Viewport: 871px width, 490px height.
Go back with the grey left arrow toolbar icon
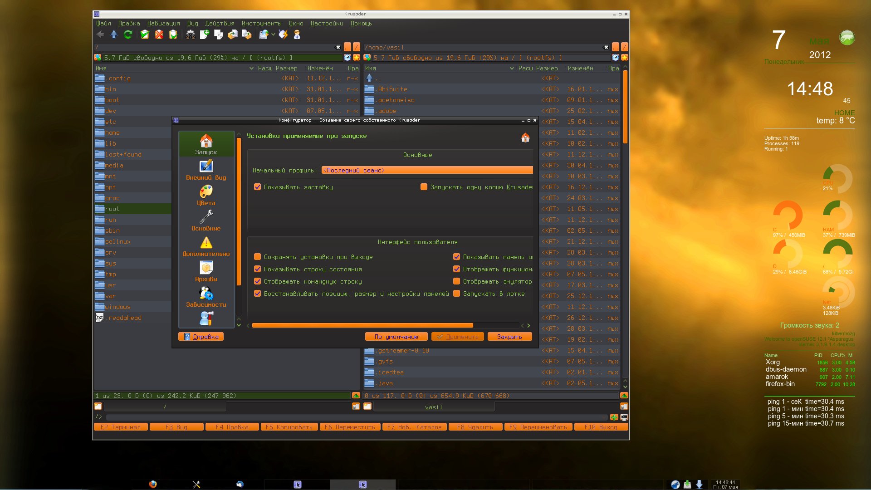click(100, 34)
